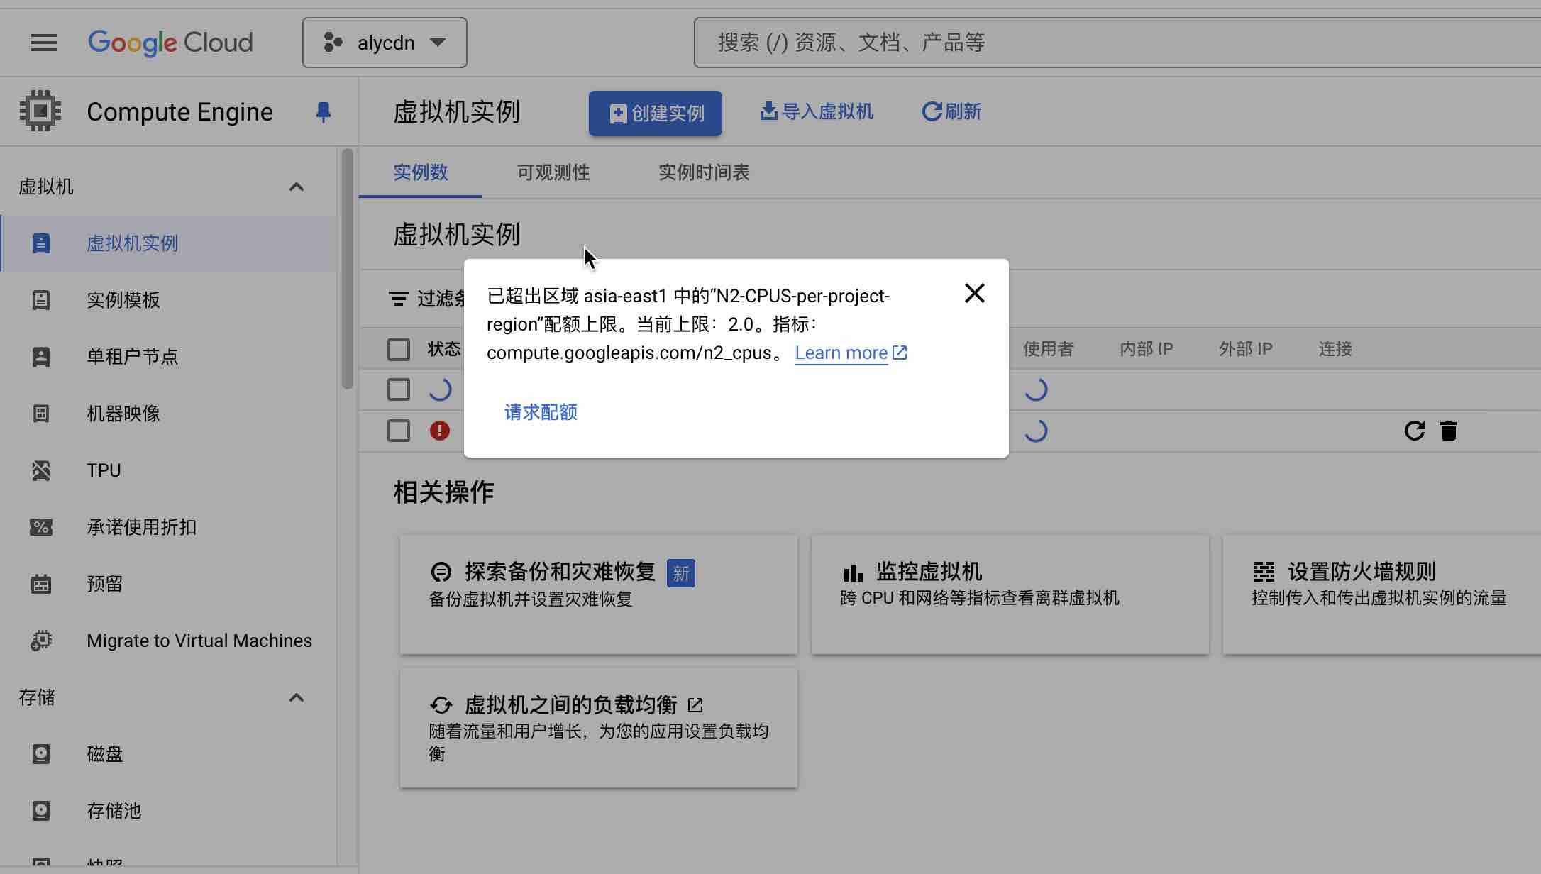Click the 磁盘 disk icon
Screen dimensions: 1541x874
(41, 754)
